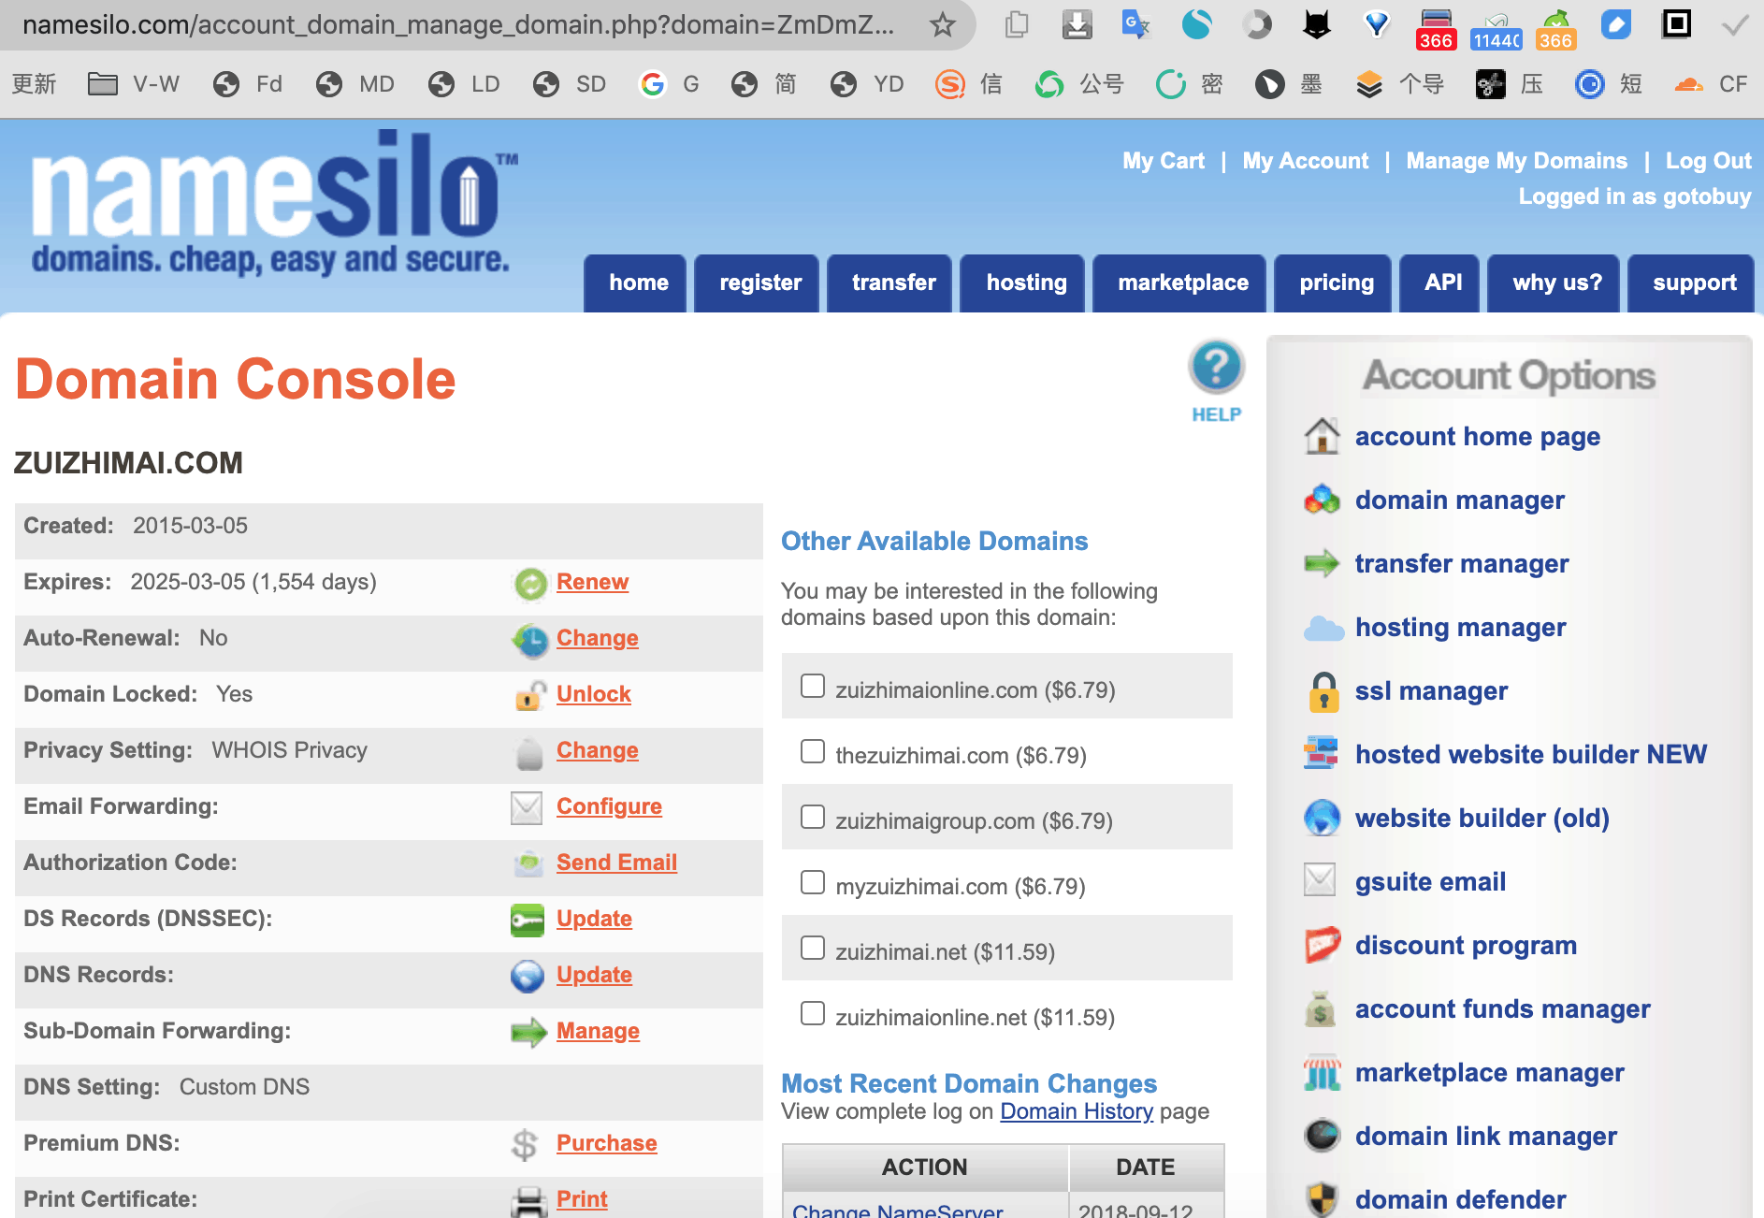This screenshot has width=1764, height=1218.
Task: Click the DS Records key icon
Action: tap(528, 921)
